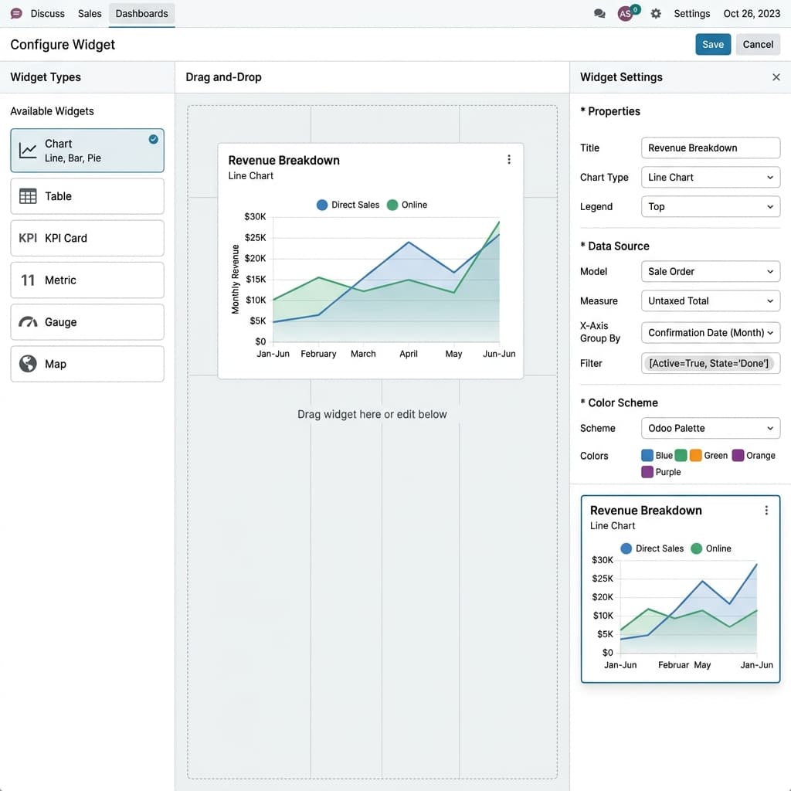The height and width of the screenshot is (791, 791).
Task: Click Direct Sales legend dot in canvas chart
Action: pyautogui.click(x=322, y=205)
